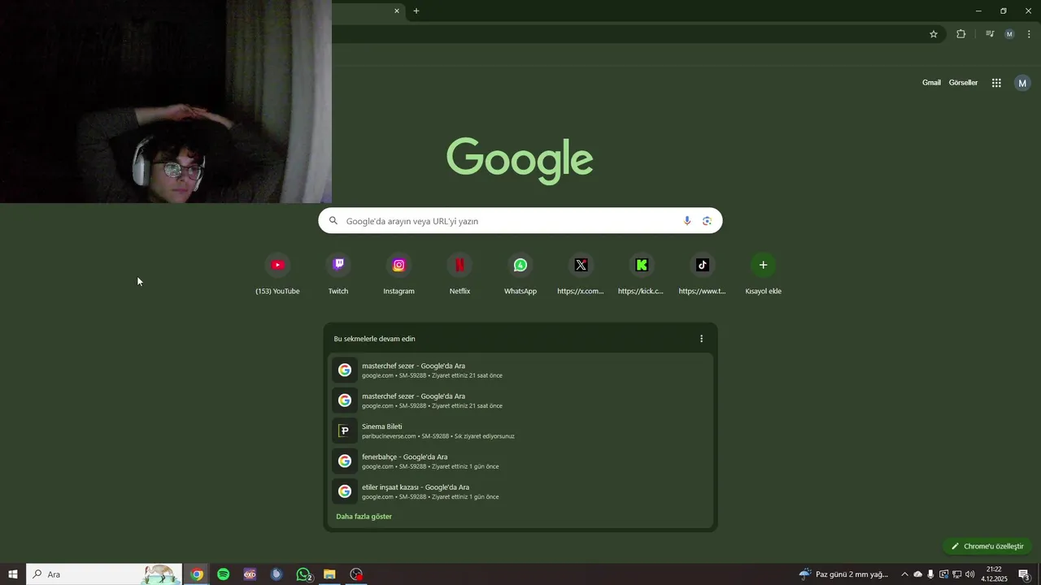Click Daha fazla göster
Viewport: 1041px width, 585px height.
click(364, 517)
